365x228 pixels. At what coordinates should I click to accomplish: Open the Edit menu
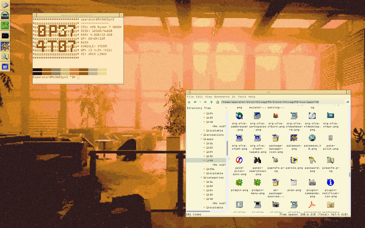coord(199,97)
